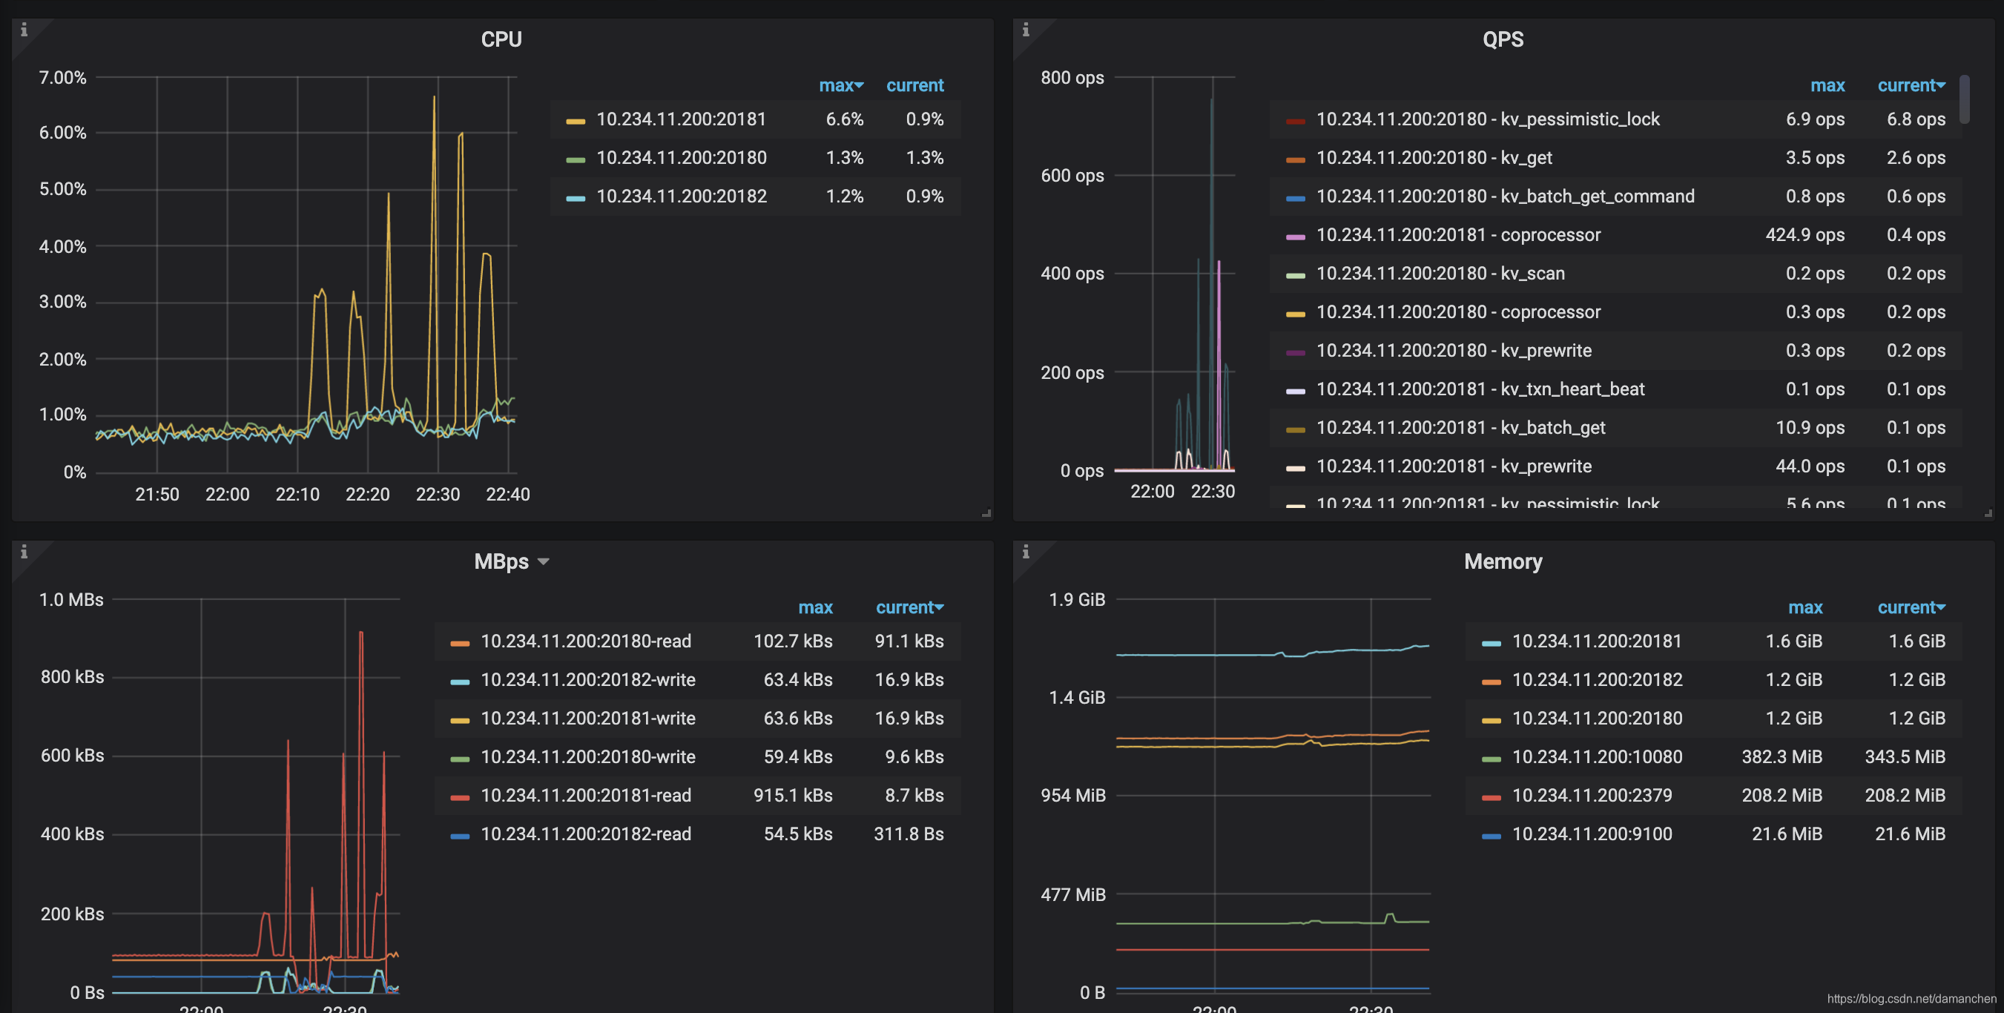Toggle CPU series 10.234.11.200:20181

tap(681, 119)
